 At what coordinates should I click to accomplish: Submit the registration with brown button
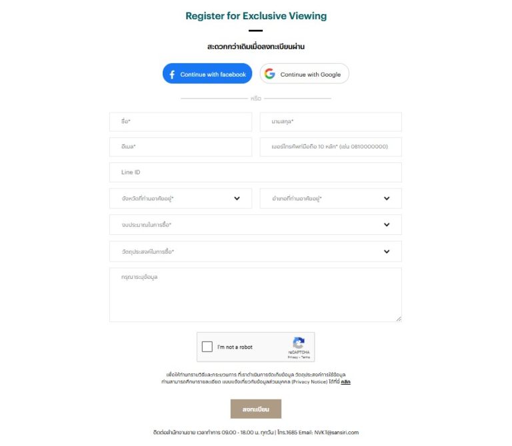pos(256,409)
